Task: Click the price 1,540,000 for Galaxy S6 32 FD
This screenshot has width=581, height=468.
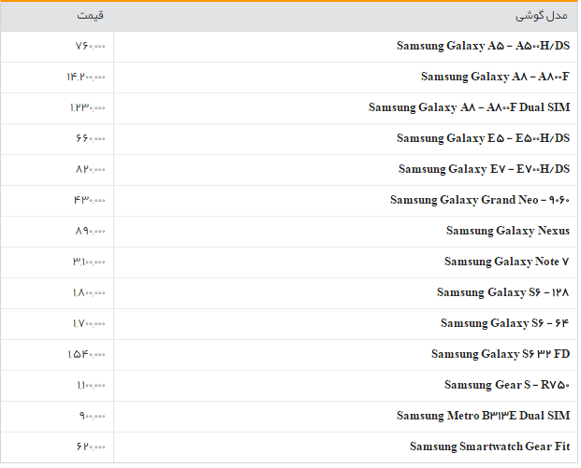Action: [x=87, y=354]
